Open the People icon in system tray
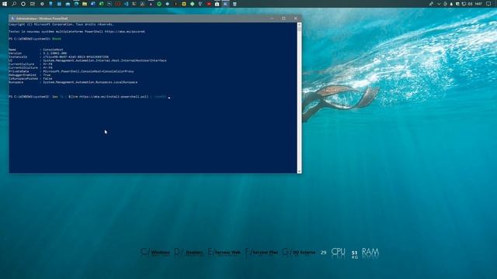This screenshot has height=279, width=497. coord(431,4)
